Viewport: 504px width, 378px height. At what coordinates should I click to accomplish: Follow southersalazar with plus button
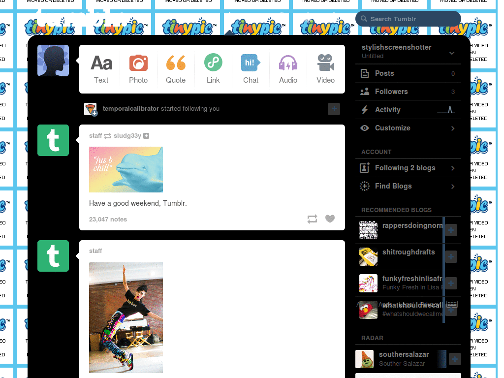click(x=455, y=359)
